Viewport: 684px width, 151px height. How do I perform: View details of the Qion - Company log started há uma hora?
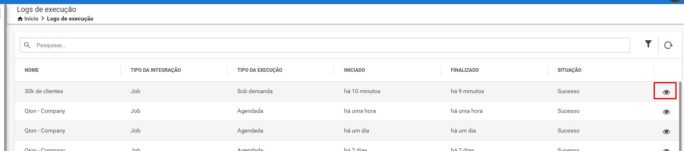click(x=666, y=112)
